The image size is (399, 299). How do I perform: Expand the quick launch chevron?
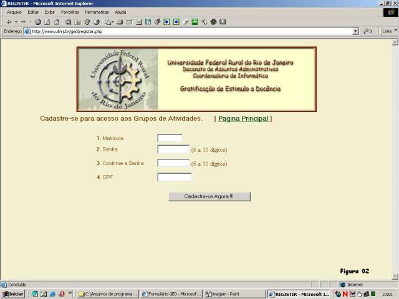click(70, 293)
